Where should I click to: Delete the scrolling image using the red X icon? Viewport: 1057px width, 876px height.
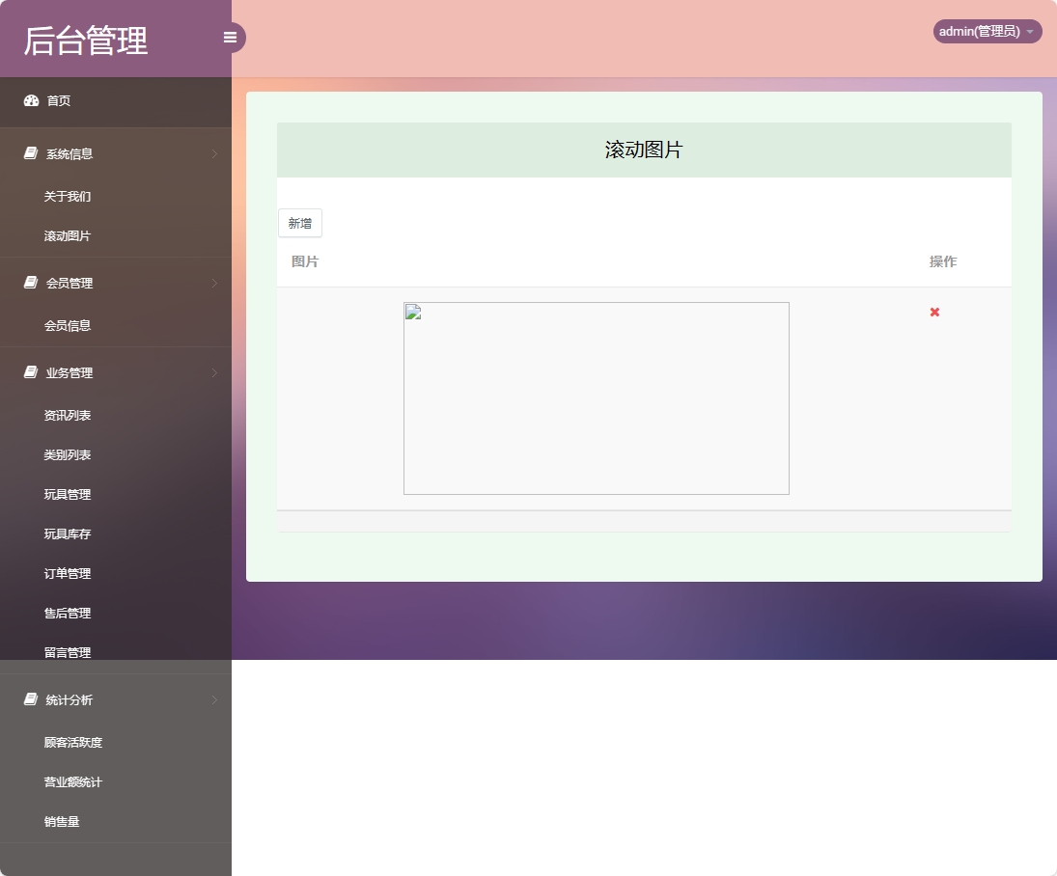[934, 313]
